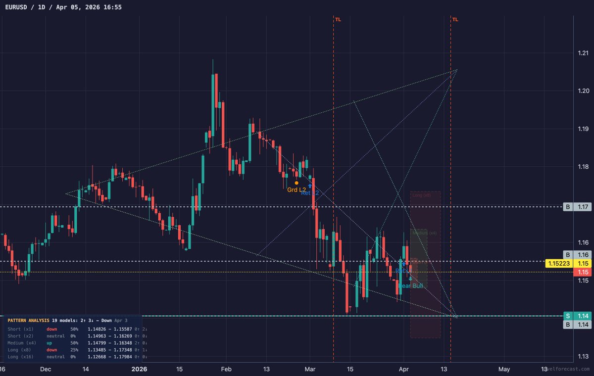Click the 1.14826 – 1.15587 range value

click(109, 329)
